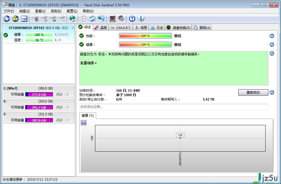Click the notepad document toolbar icon
This screenshot has height=184, width=281.
(84, 19)
